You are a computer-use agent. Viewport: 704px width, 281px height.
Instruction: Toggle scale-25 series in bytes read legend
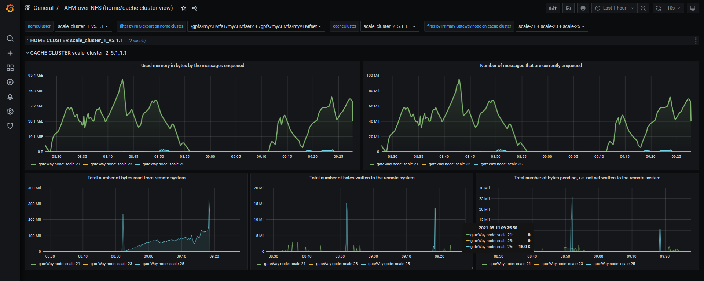pos(163,264)
